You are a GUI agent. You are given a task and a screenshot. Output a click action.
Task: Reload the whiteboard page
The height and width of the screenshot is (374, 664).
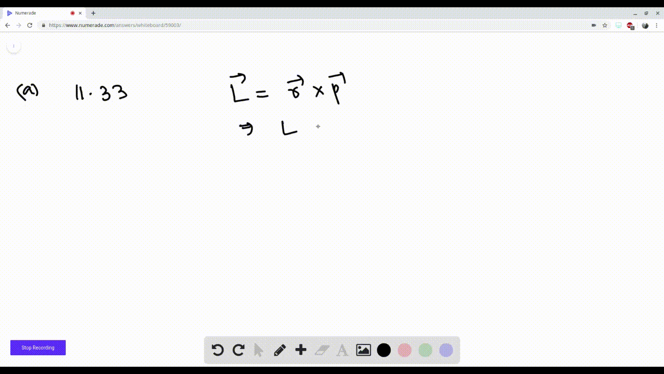[x=30, y=24]
